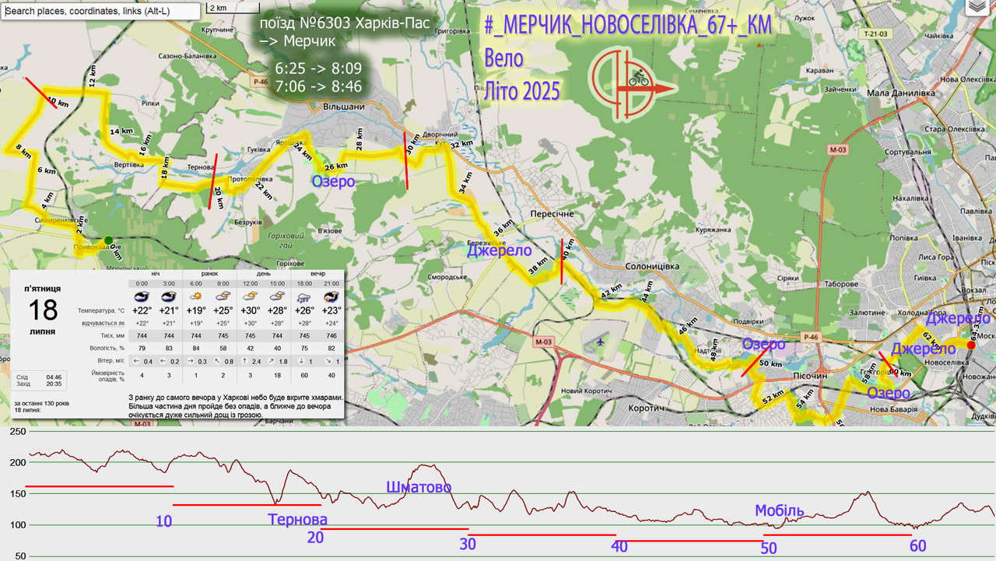Screen dimensions: 996x561
Task: Click the Озеро label near 26 km
Action: pyautogui.click(x=333, y=181)
